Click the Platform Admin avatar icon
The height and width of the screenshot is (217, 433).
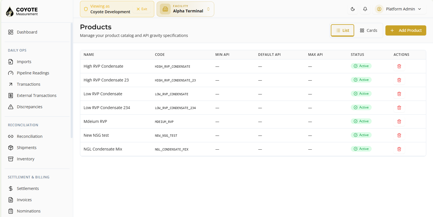click(379, 9)
